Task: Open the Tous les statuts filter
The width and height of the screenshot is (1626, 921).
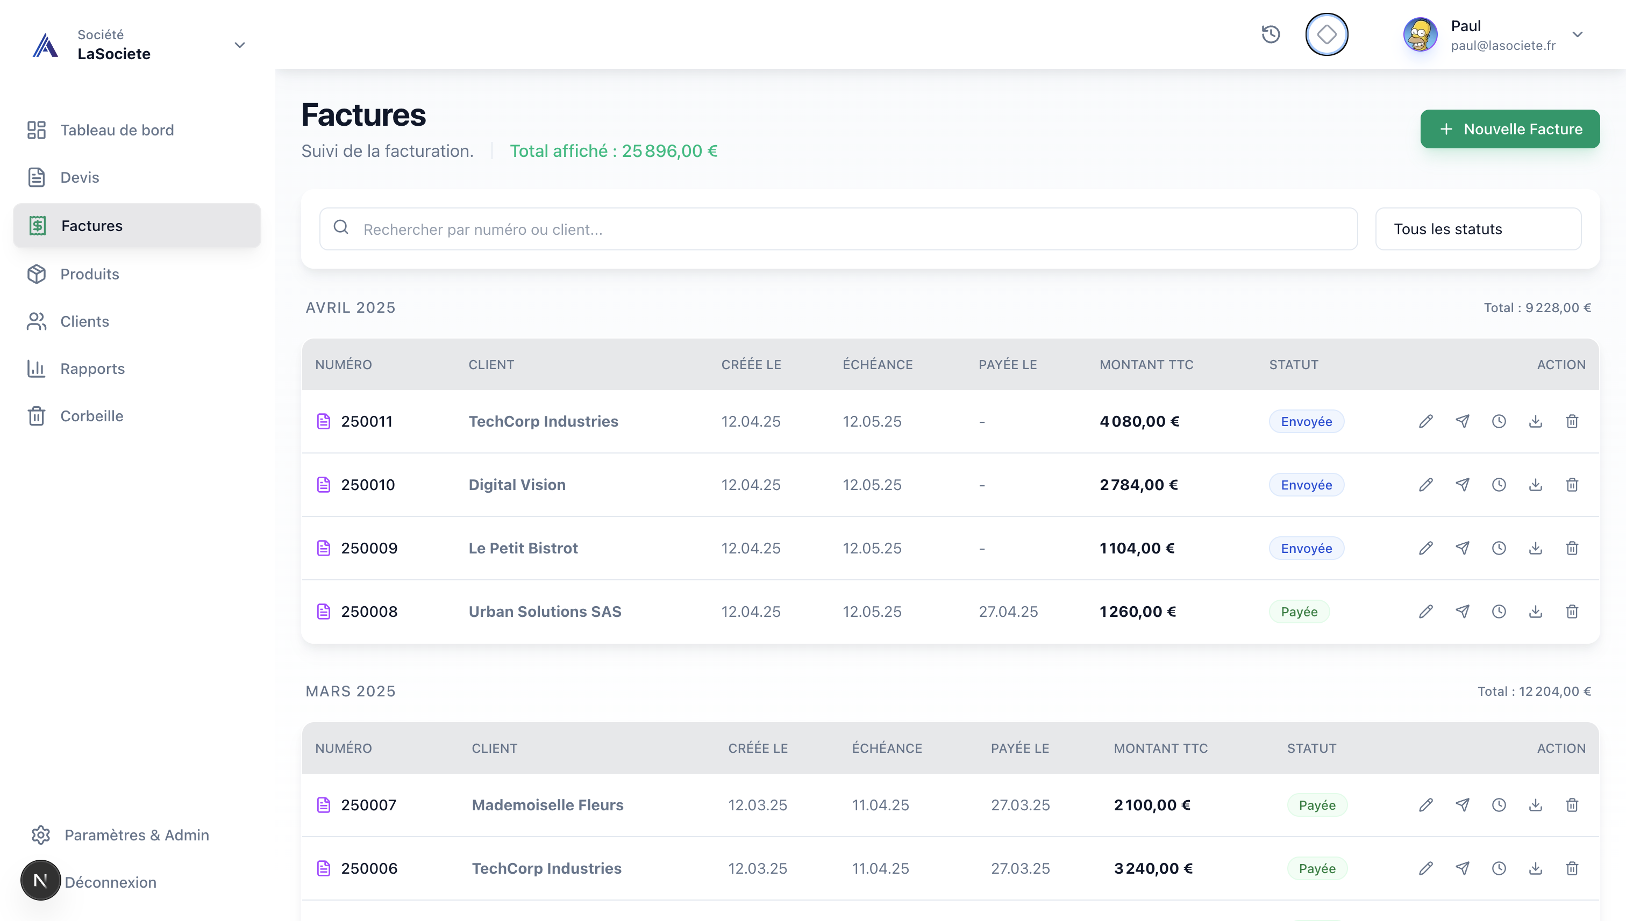Action: (x=1478, y=229)
